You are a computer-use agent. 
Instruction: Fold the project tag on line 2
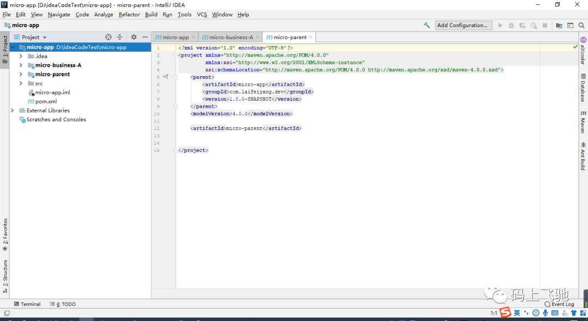pyautogui.click(x=175, y=55)
